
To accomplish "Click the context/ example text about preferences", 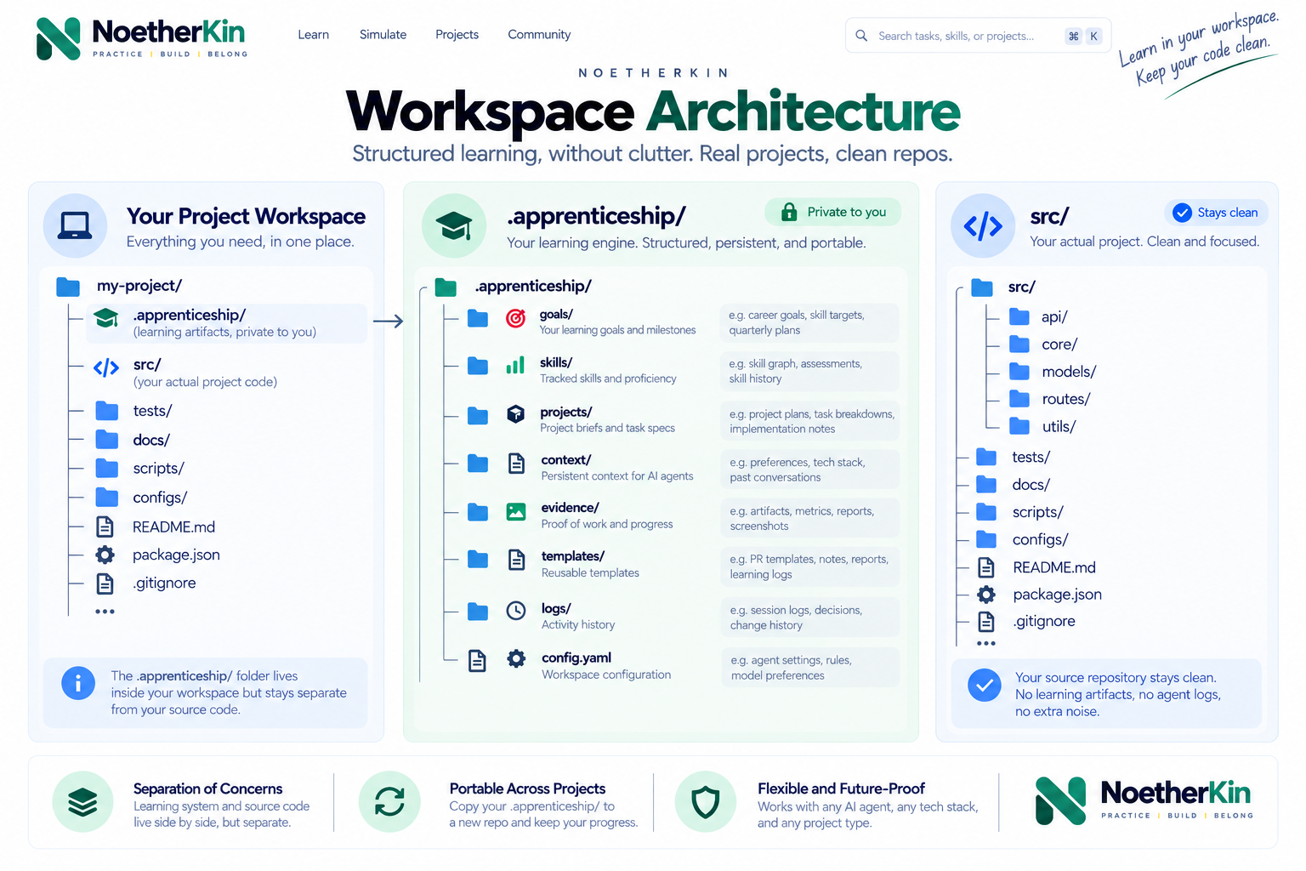I will click(809, 470).
